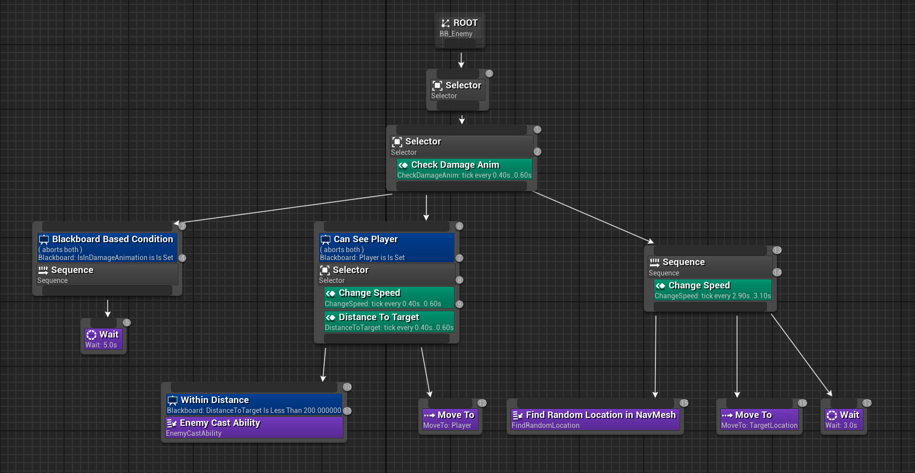Click the right Sequence composite icon
Screen dimensions: 915x473
pyautogui.click(x=654, y=262)
